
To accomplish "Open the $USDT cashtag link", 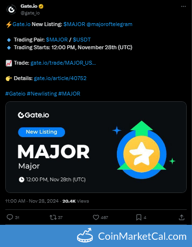I will tap(82, 40).
